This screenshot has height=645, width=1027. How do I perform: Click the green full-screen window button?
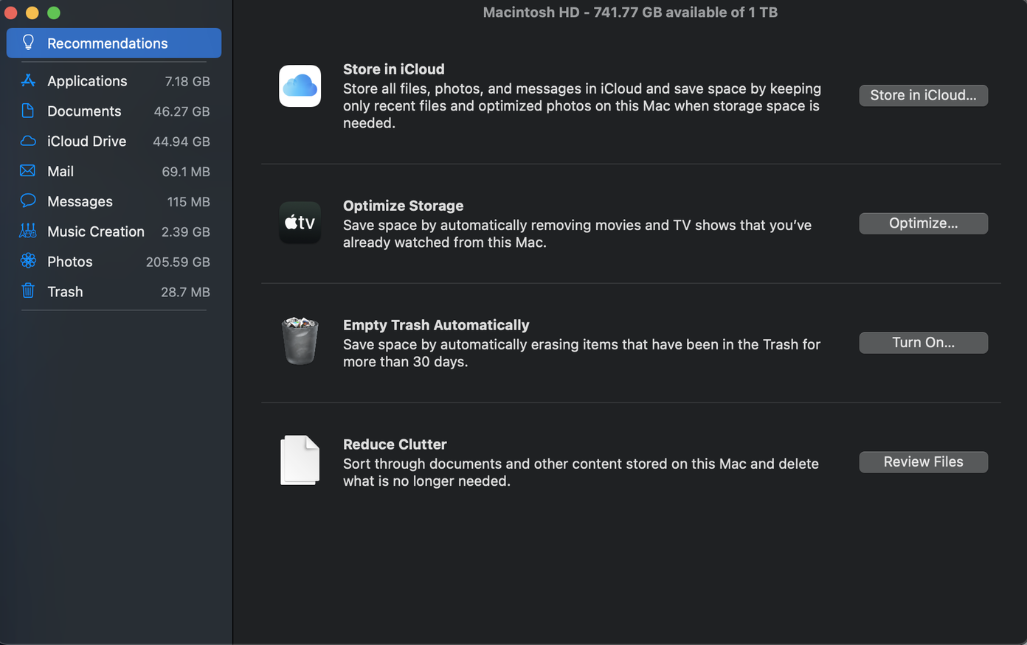[54, 13]
